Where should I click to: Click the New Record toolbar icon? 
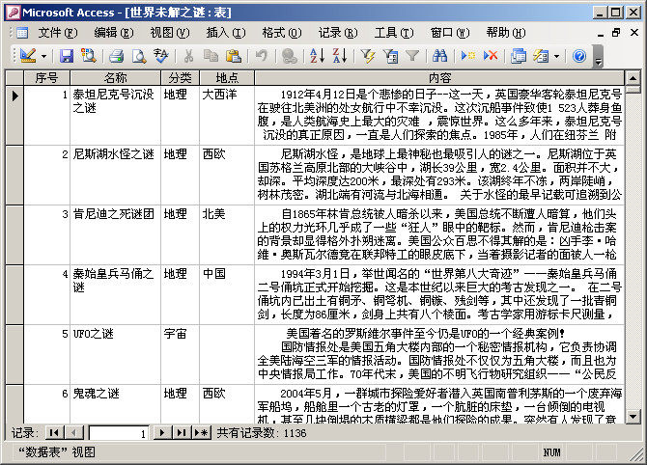click(468, 56)
